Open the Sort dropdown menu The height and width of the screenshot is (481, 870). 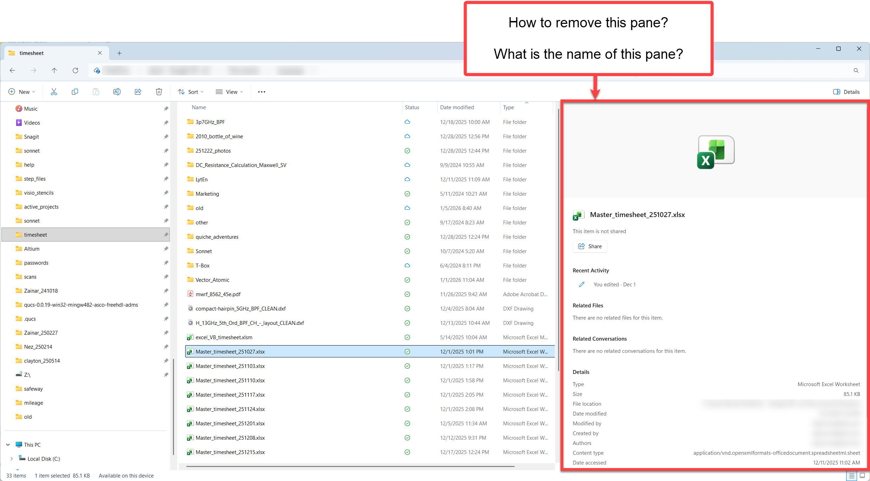point(190,91)
